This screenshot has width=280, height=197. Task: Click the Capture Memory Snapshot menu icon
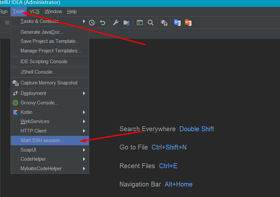pyautogui.click(x=15, y=83)
